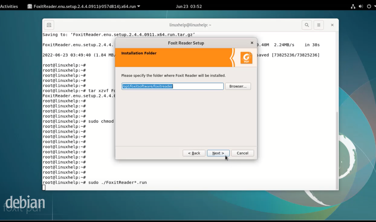The width and height of the screenshot is (376, 222).
Task: Click the 'in 38s' download time text
Action: (312, 45)
